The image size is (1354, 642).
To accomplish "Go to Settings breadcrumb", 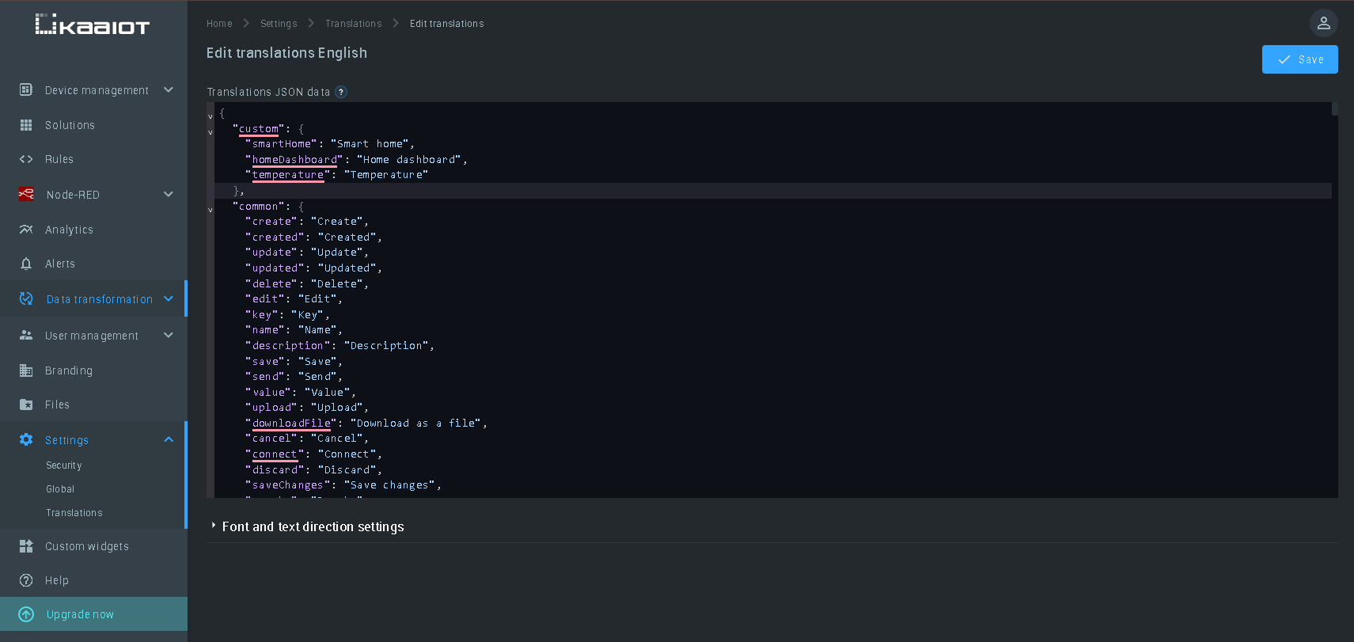I will pos(279,24).
